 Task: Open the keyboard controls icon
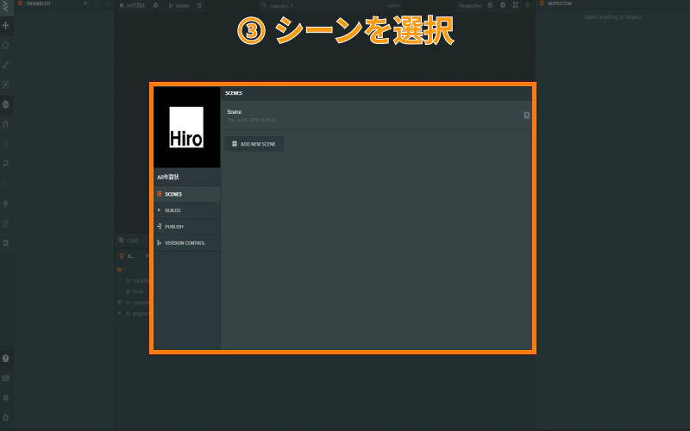point(6,378)
